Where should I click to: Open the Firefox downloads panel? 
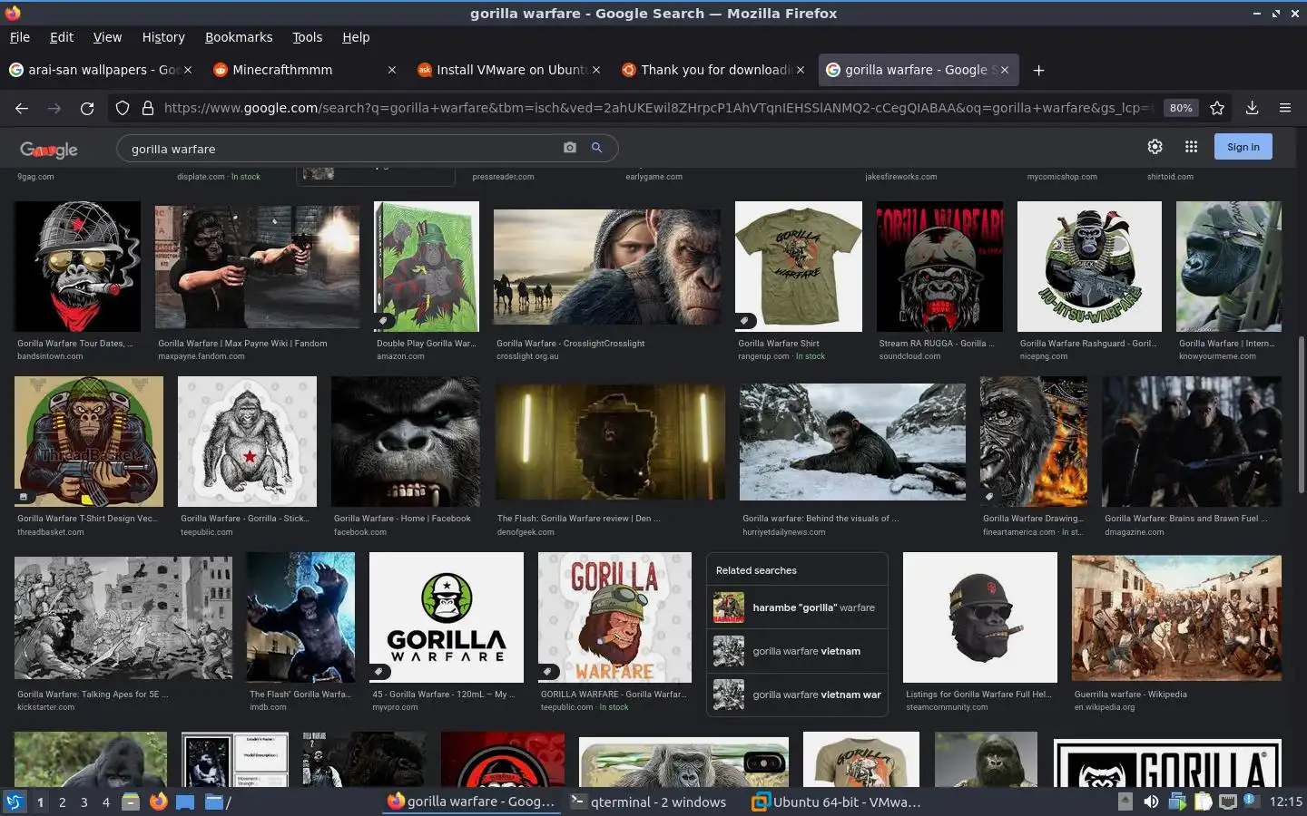[x=1252, y=108]
